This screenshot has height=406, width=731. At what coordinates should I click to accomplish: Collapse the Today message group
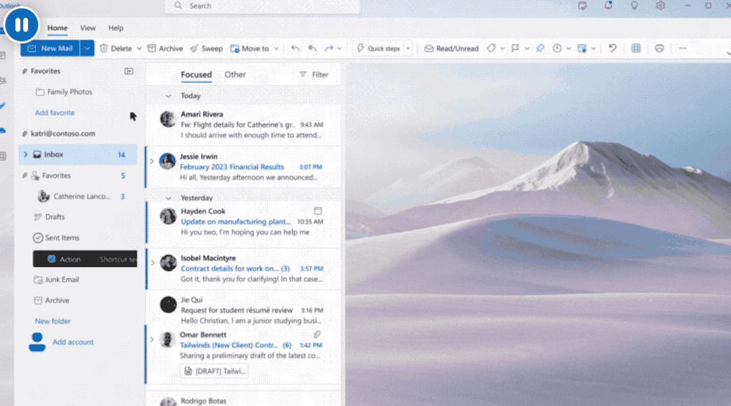(168, 96)
